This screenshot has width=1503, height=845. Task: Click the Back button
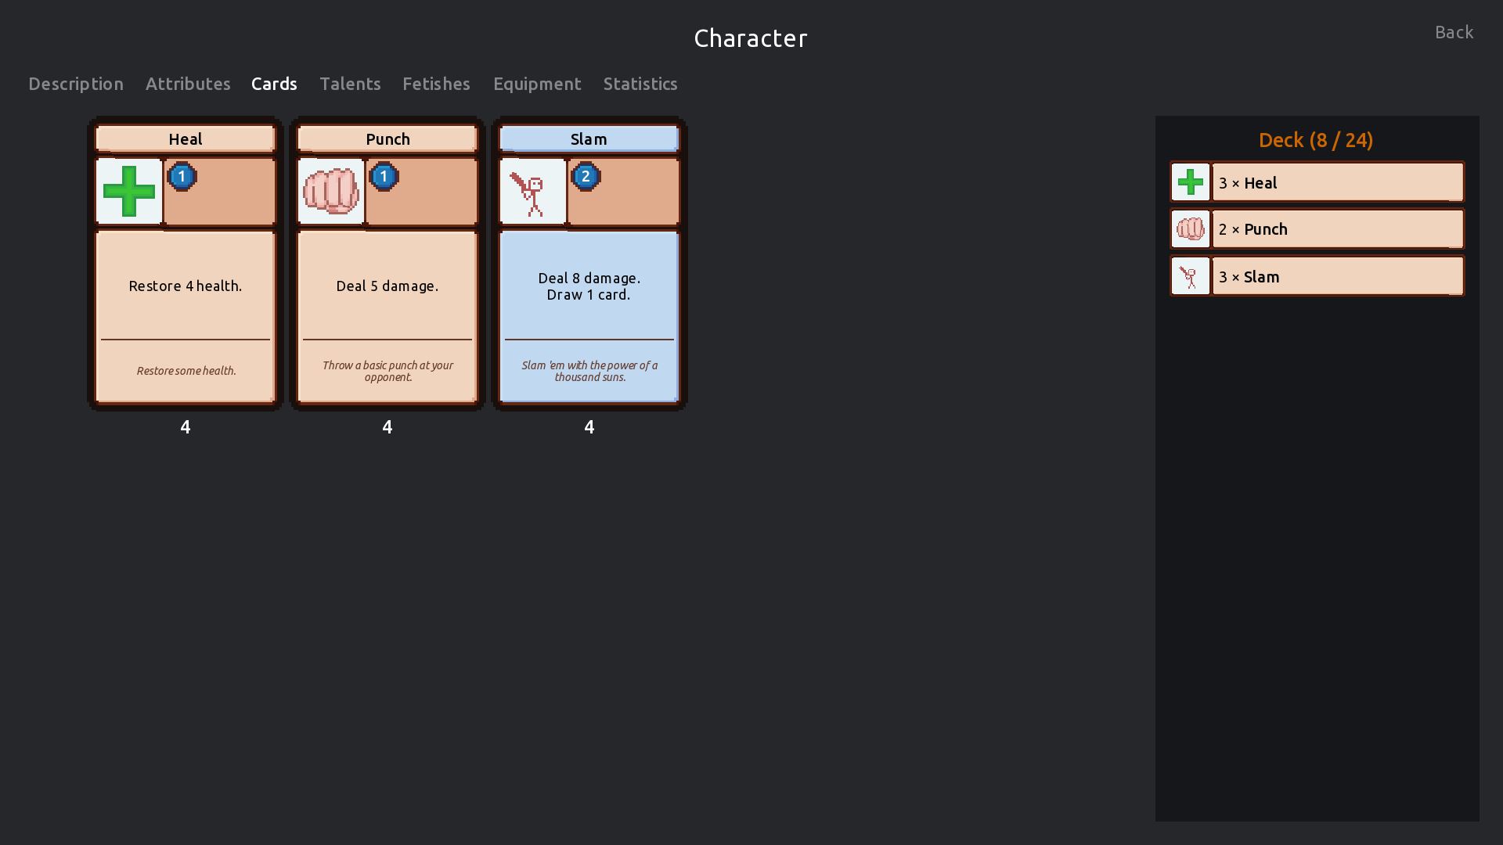click(1454, 32)
